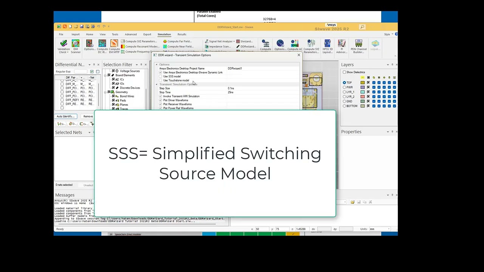Collapse the Geometry tree node
Viewport: 484px width, 272px height.
pos(105,92)
